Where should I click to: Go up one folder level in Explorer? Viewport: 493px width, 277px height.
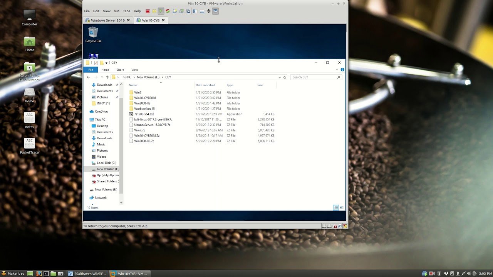point(107,77)
